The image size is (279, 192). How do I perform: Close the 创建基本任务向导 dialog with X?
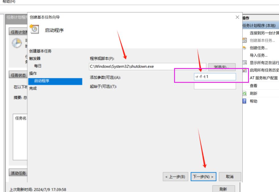click(237, 17)
